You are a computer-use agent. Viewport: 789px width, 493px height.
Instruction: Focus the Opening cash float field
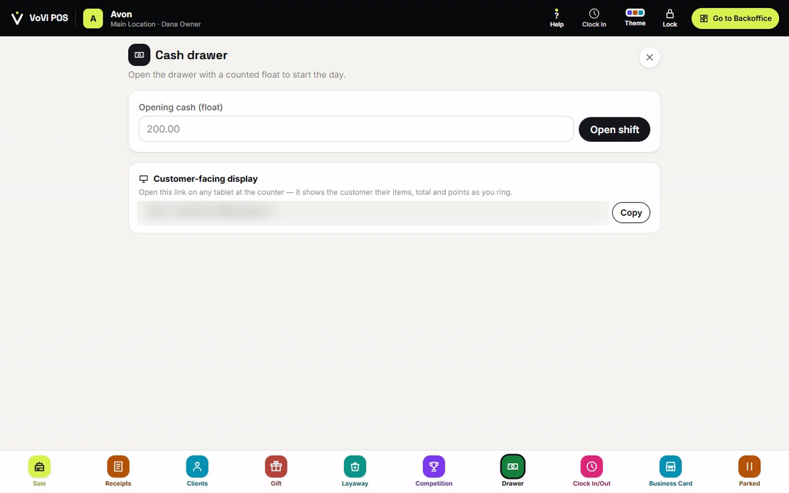point(356,129)
